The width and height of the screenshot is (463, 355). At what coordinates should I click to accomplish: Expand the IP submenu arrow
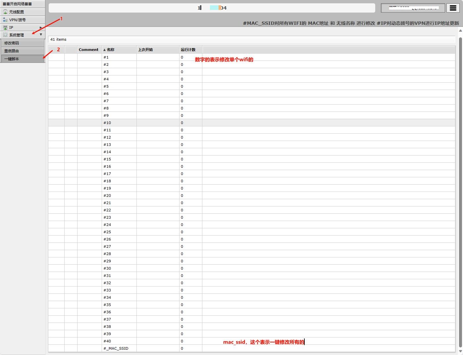click(41, 27)
